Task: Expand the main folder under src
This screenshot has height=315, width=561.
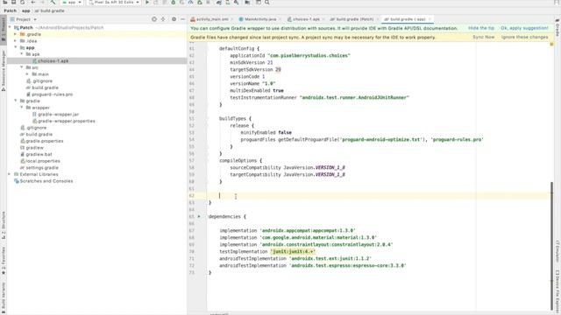Action: (x=27, y=74)
